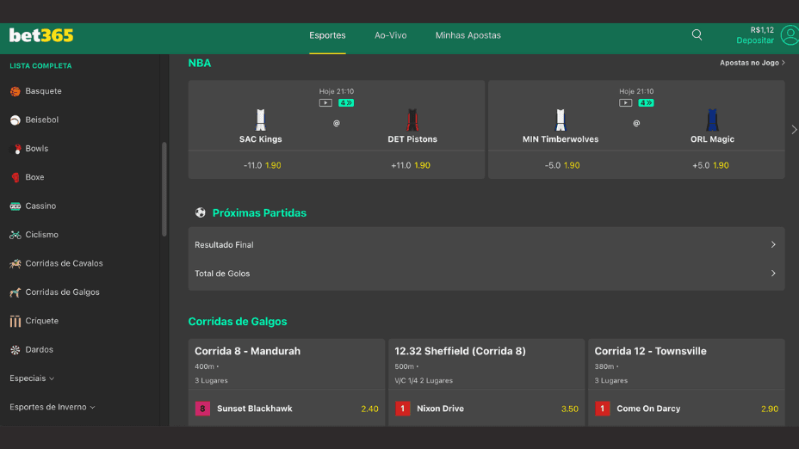The image size is (799, 449).
Task: Click the Bowls sport icon
Action: click(x=15, y=149)
